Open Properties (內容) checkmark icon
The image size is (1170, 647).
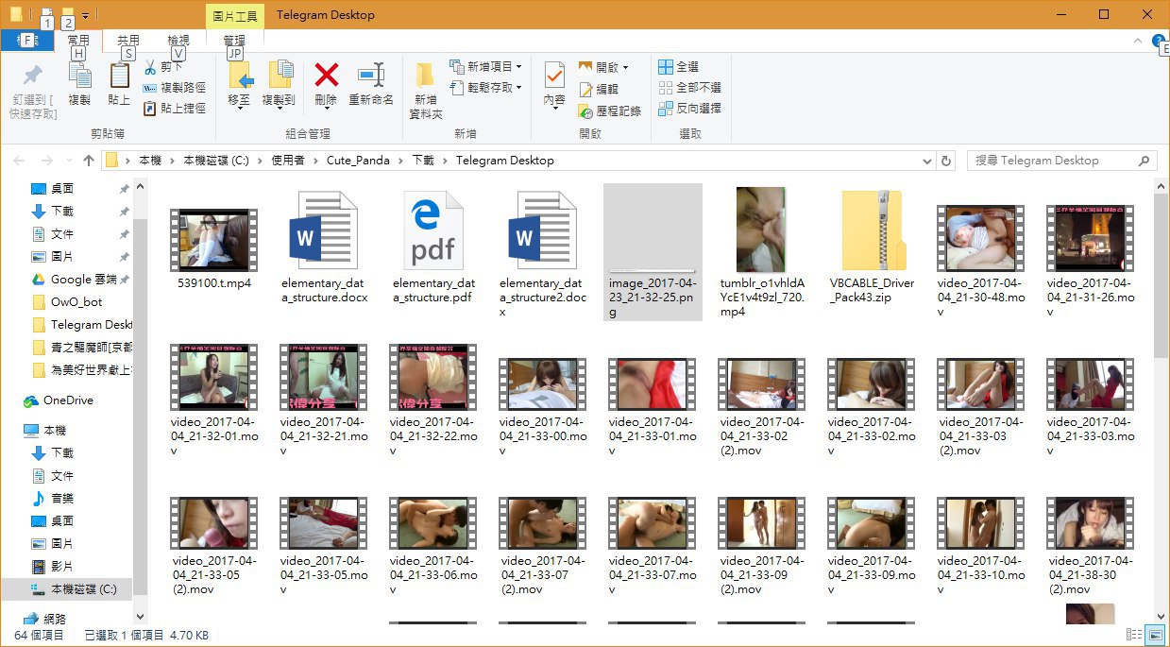click(x=554, y=77)
